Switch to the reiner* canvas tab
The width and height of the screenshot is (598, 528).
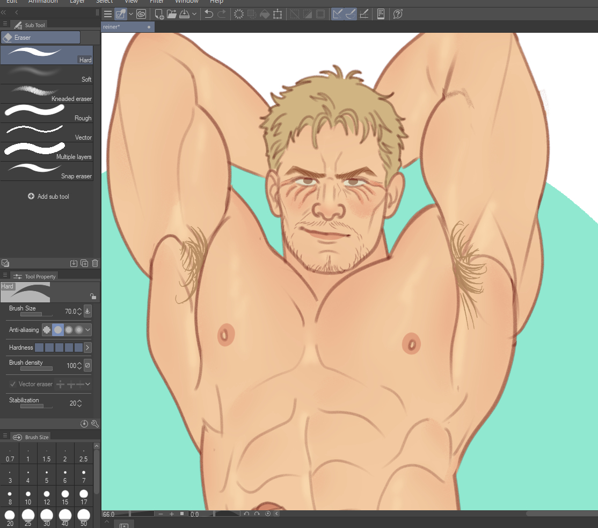(x=123, y=27)
